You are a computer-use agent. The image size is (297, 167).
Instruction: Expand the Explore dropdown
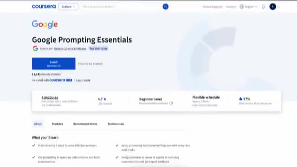pyautogui.click(x=68, y=6)
